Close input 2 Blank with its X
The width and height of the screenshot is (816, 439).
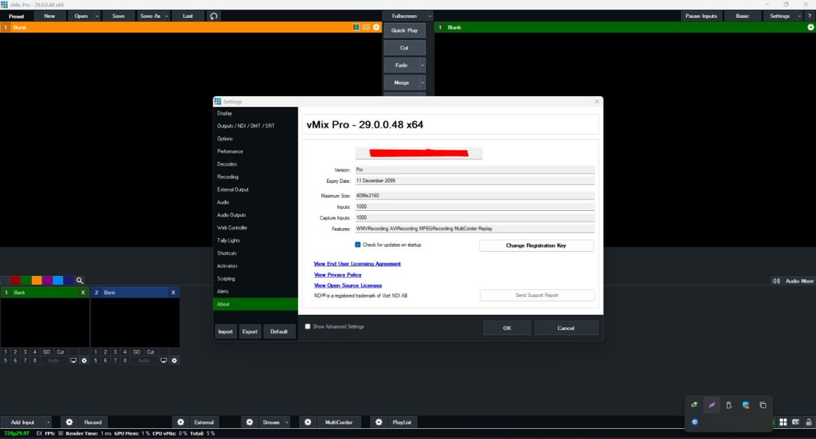coord(173,292)
